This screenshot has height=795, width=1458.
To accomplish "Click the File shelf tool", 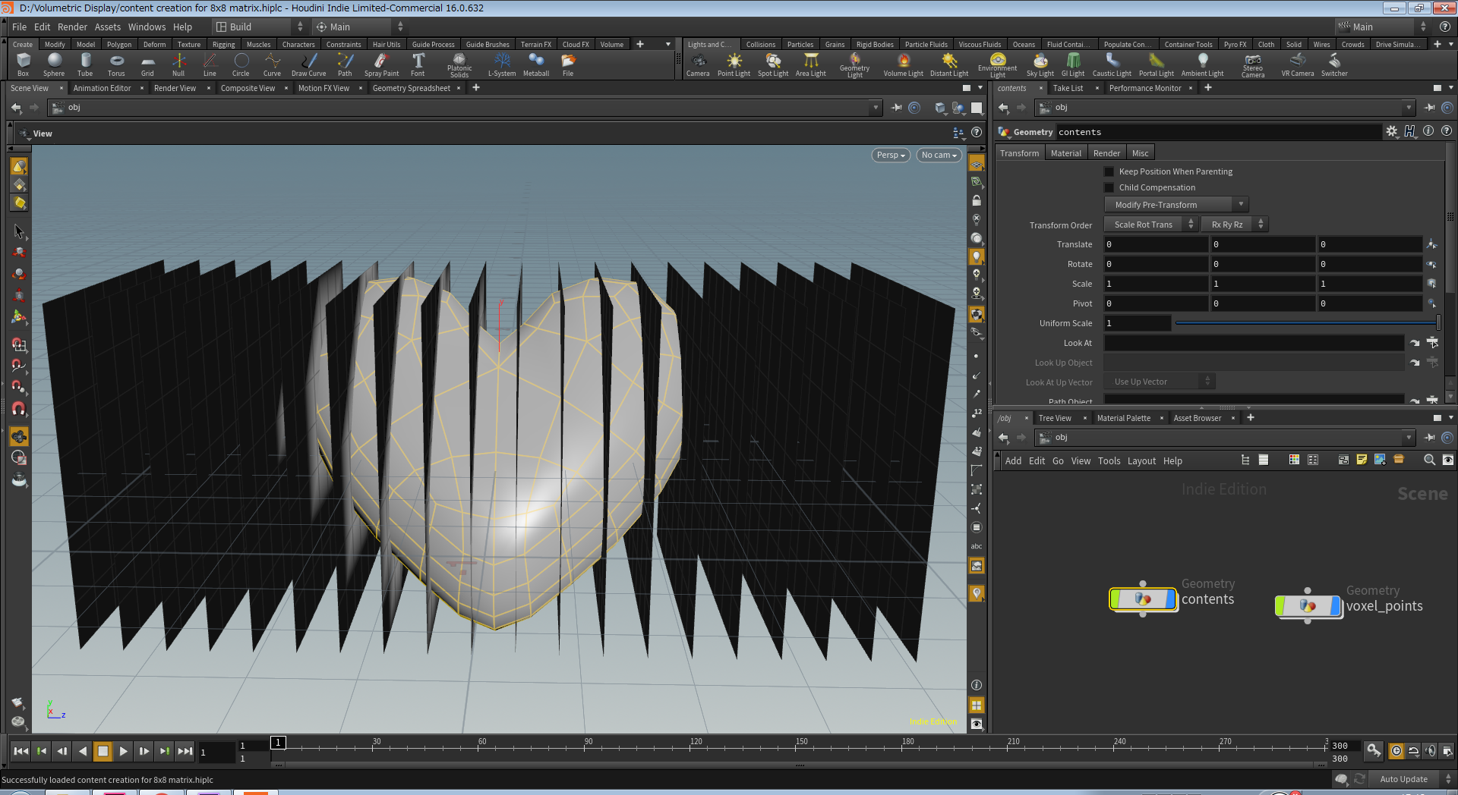I will coord(568,64).
